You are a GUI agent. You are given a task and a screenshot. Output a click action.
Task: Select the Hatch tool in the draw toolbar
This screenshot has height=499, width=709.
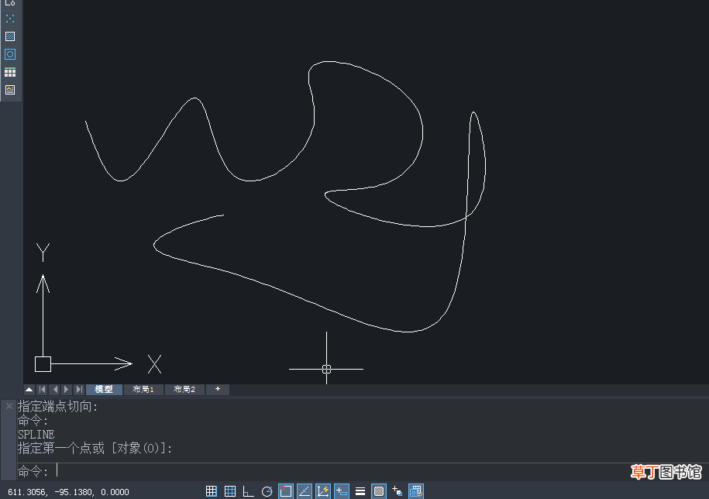10,36
